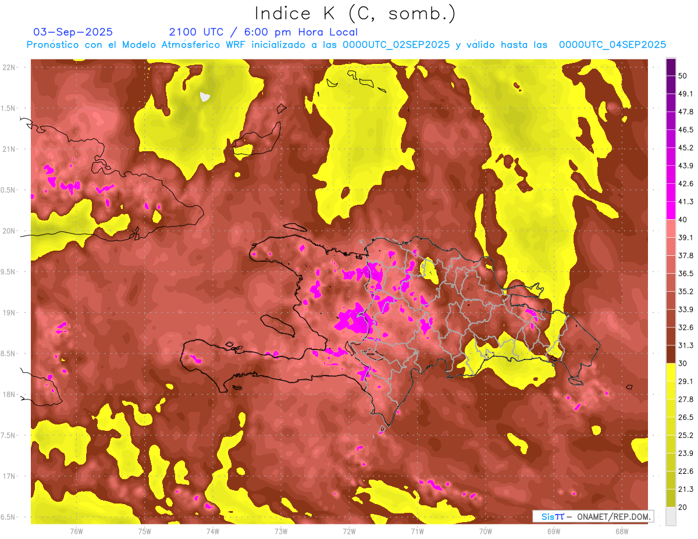Click the "69W" longitude label

point(554,531)
